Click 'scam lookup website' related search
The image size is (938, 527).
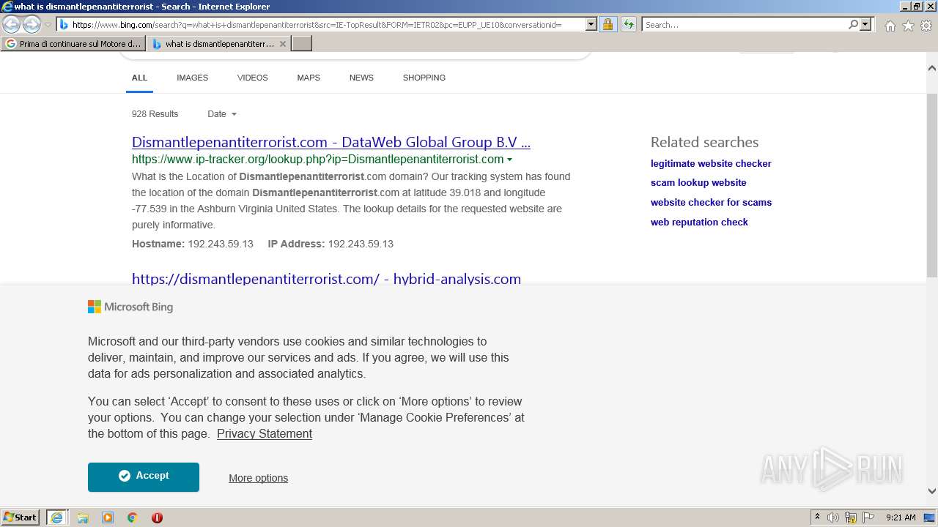[698, 182]
